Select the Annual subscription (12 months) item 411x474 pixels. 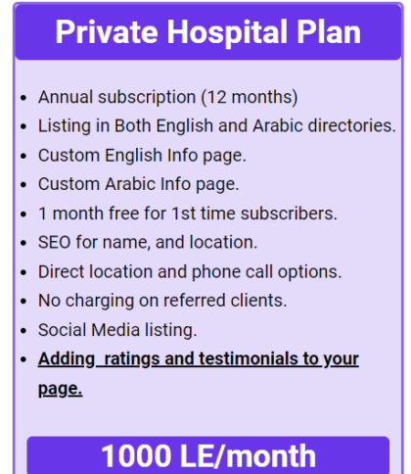click(x=167, y=97)
